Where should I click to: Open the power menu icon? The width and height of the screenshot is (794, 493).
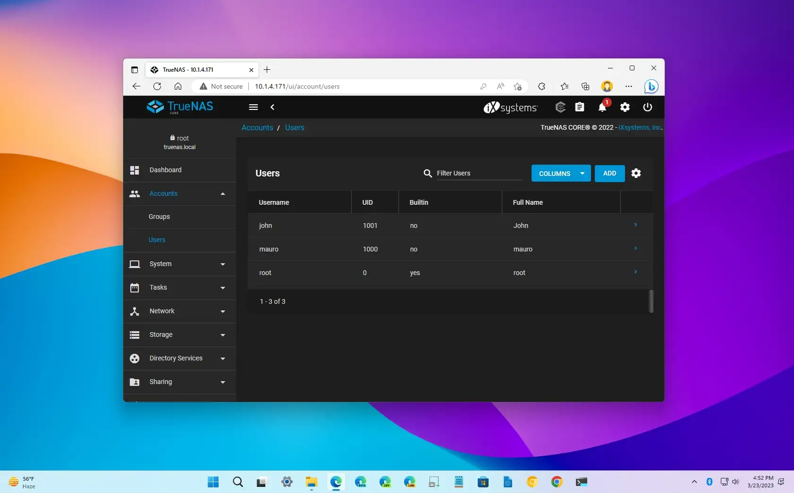click(647, 108)
